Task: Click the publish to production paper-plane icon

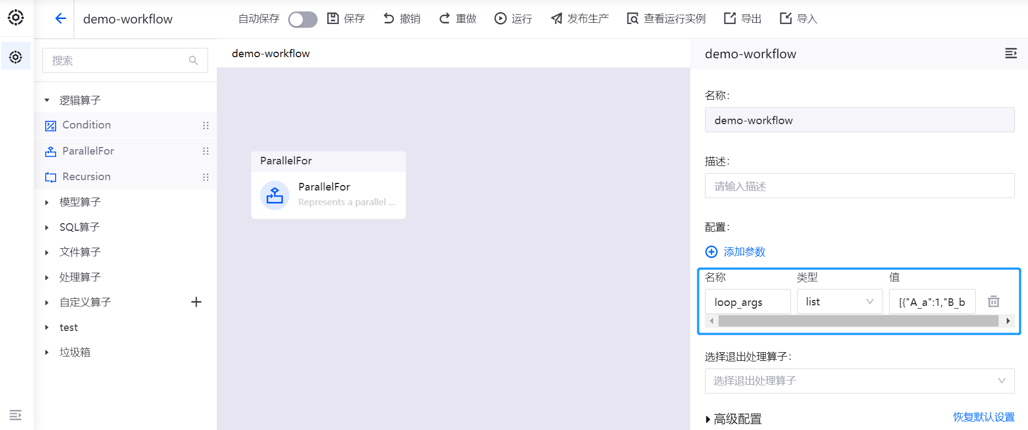Action: 556,19
